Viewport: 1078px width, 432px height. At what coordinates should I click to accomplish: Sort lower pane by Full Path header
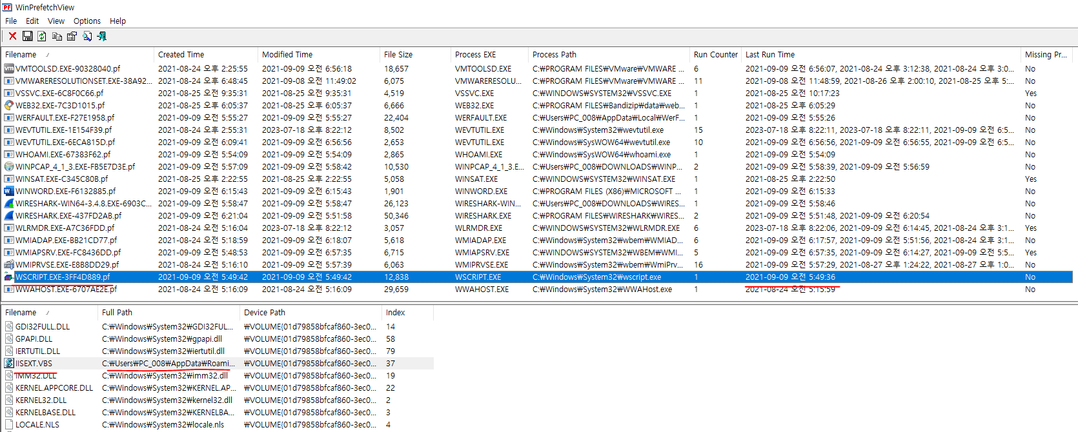[x=169, y=313]
